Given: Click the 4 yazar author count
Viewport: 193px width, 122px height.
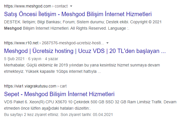Looking at the screenshot, I should (x=52, y=59).
